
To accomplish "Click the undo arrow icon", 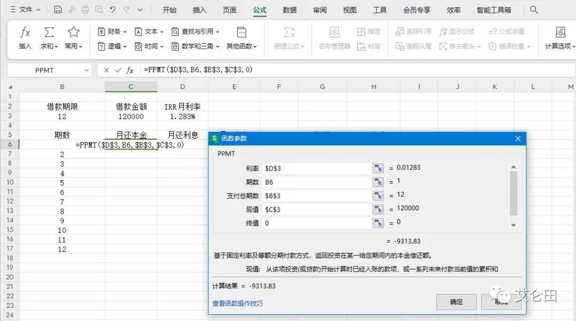I will click(113, 10).
